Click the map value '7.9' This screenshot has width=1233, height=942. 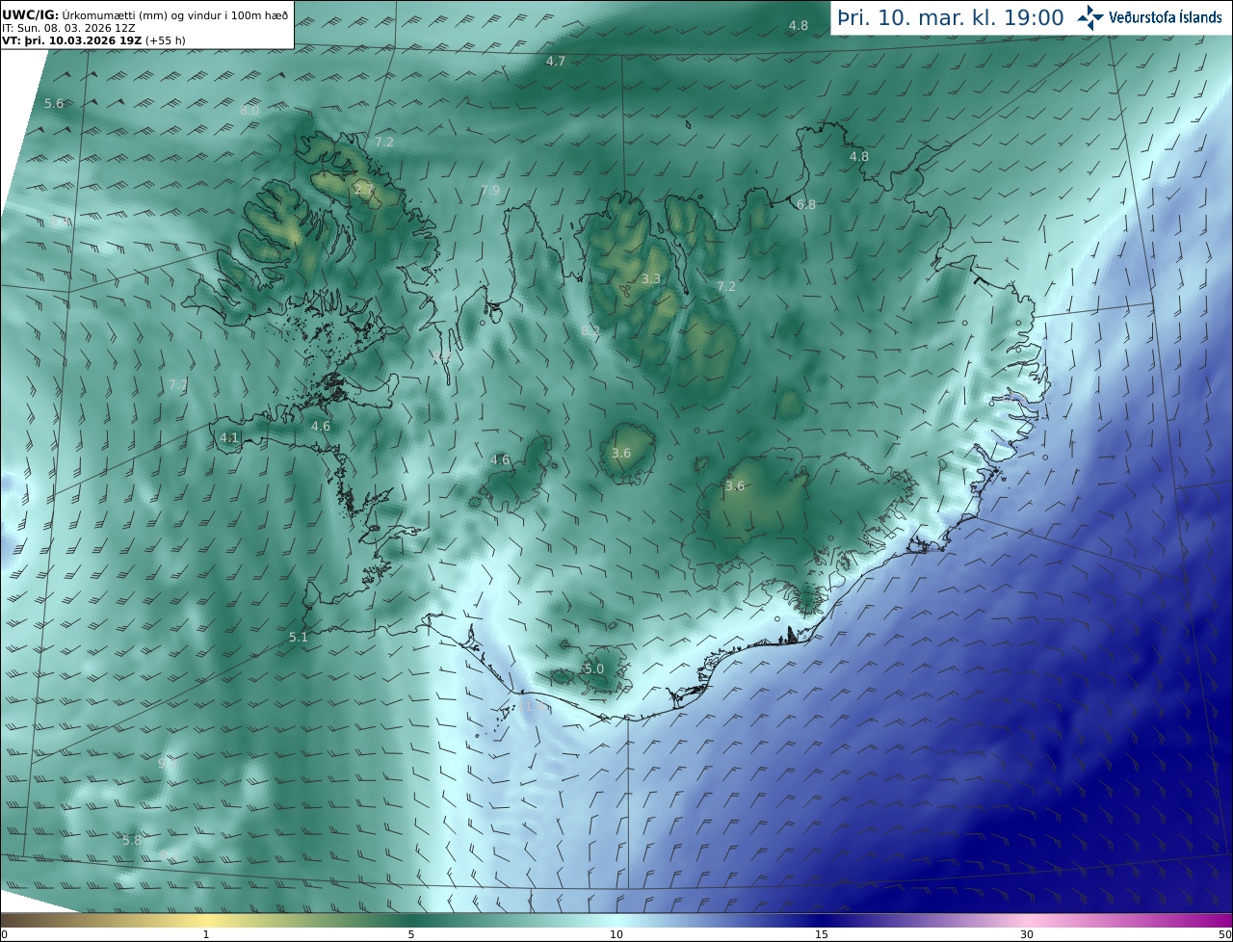(490, 190)
